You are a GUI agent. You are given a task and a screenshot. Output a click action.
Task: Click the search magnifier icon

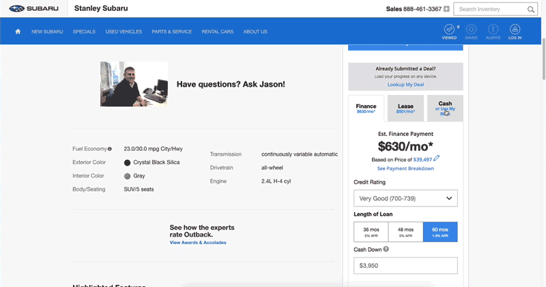[531, 10]
